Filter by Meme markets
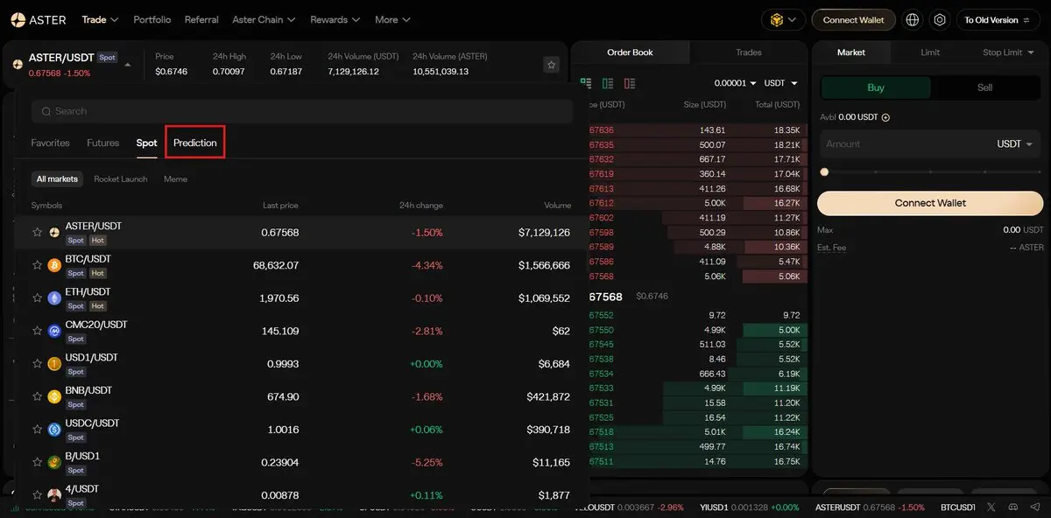This screenshot has width=1051, height=518. (175, 178)
